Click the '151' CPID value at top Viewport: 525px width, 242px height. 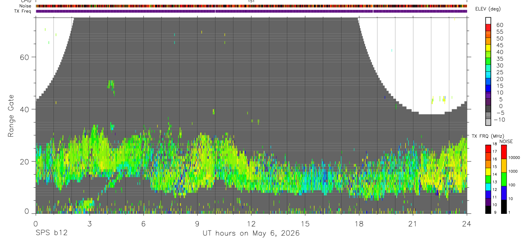[x=251, y=2]
